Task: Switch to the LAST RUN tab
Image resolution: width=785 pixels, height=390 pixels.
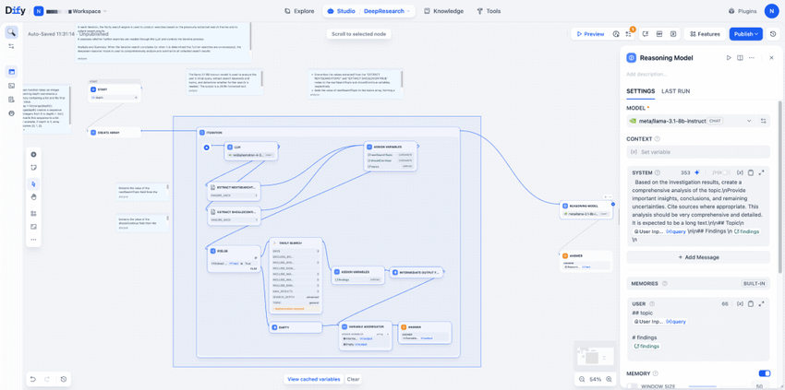Action: point(676,91)
